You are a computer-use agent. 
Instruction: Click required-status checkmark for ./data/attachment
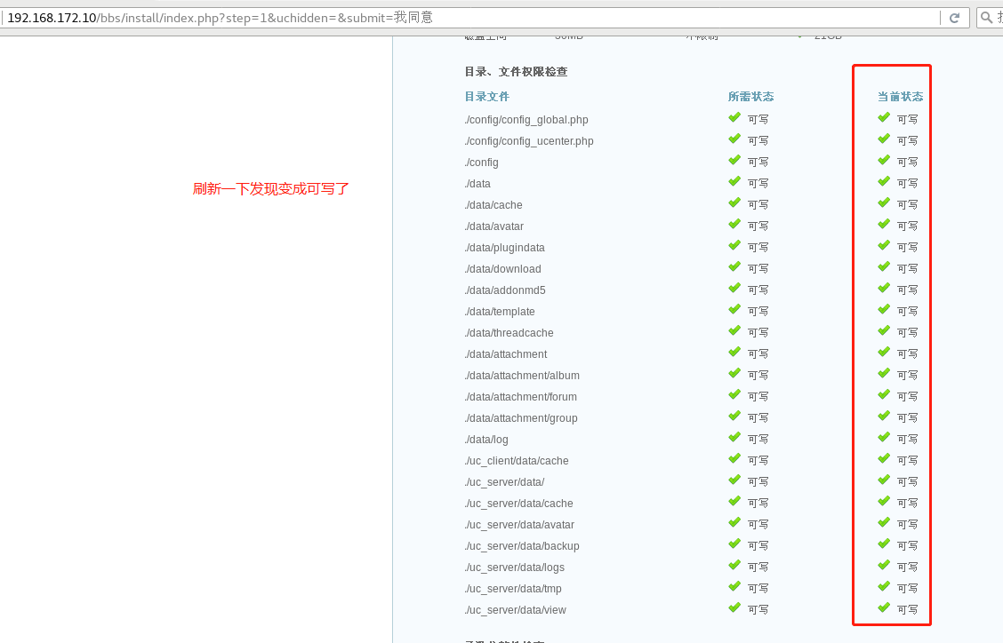pos(734,353)
